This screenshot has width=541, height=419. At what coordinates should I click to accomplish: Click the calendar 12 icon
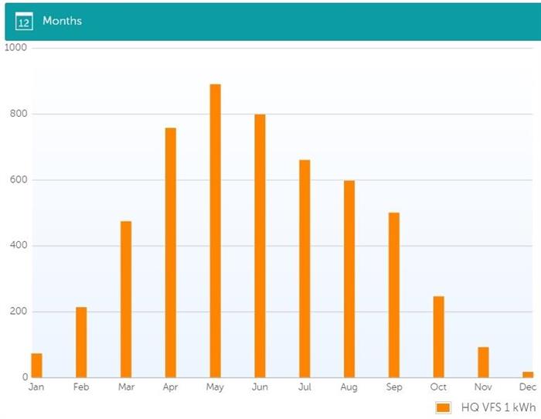24,22
